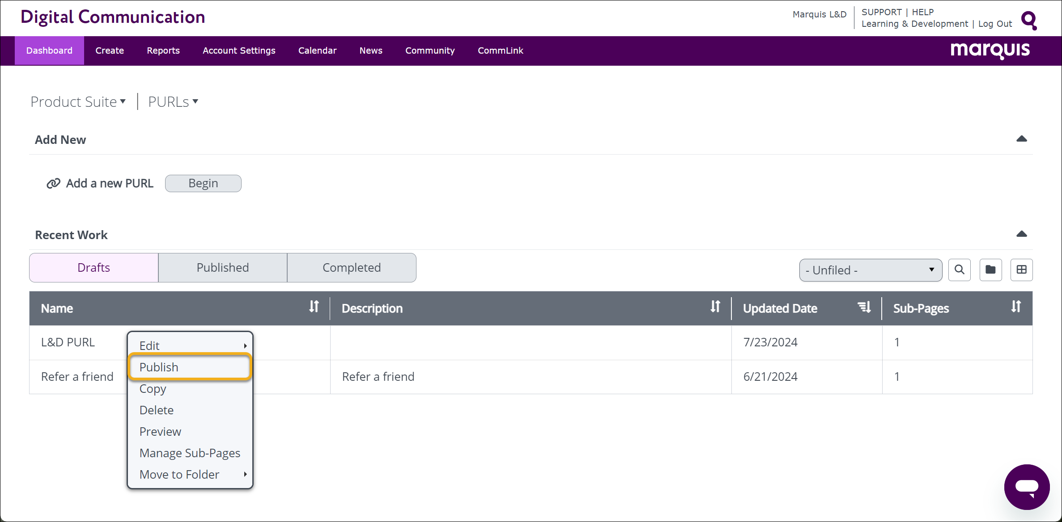Go to Account Settings
Image resolution: width=1062 pixels, height=522 pixels.
coord(239,51)
